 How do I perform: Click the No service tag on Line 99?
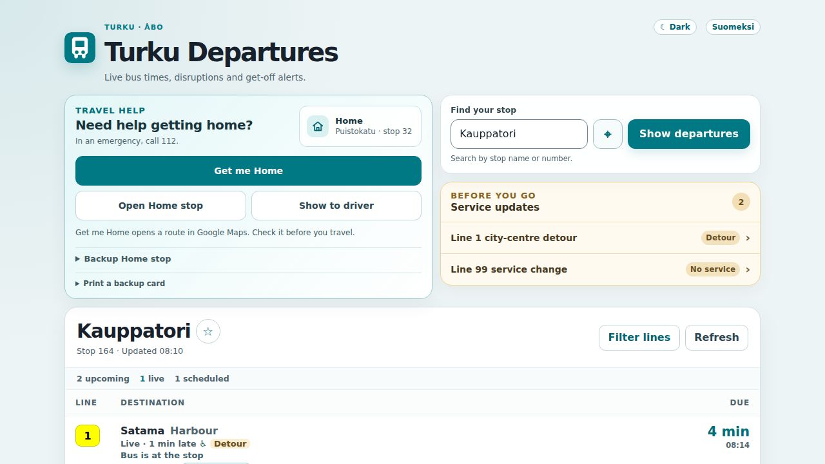click(x=713, y=269)
